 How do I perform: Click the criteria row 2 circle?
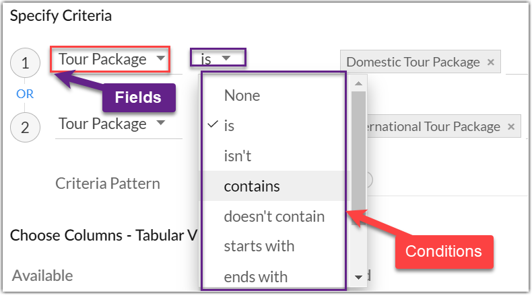click(25, 127)
